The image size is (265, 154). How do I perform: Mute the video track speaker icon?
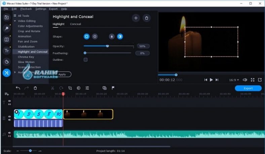[9, 120]
